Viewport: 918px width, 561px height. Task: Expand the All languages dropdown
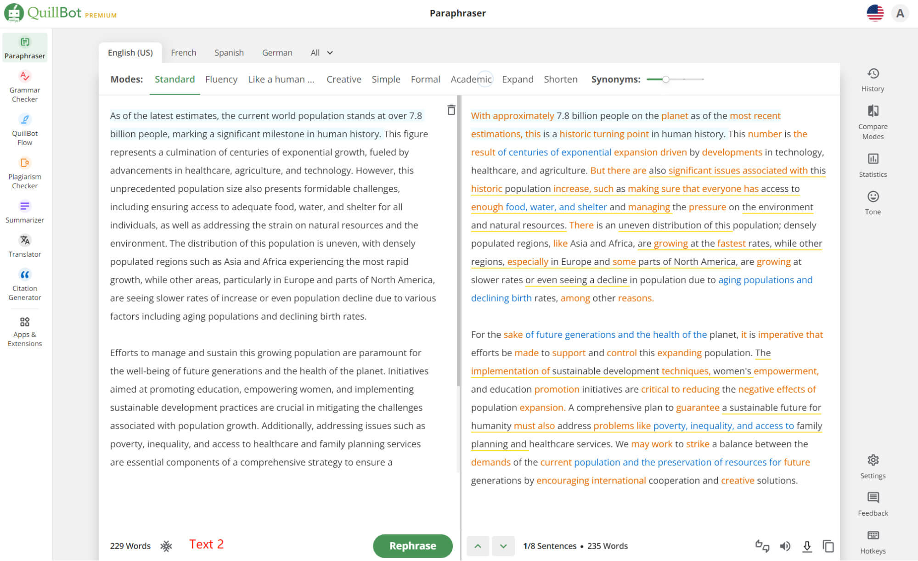click(321, 52)
